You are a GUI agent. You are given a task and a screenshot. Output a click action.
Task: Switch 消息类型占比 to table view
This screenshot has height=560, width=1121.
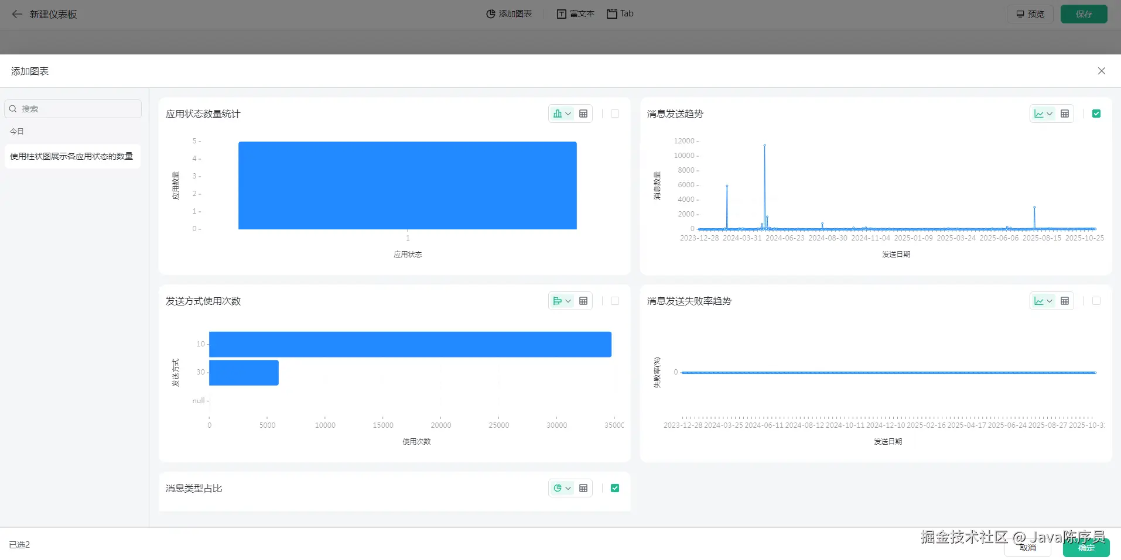[583, 488]
